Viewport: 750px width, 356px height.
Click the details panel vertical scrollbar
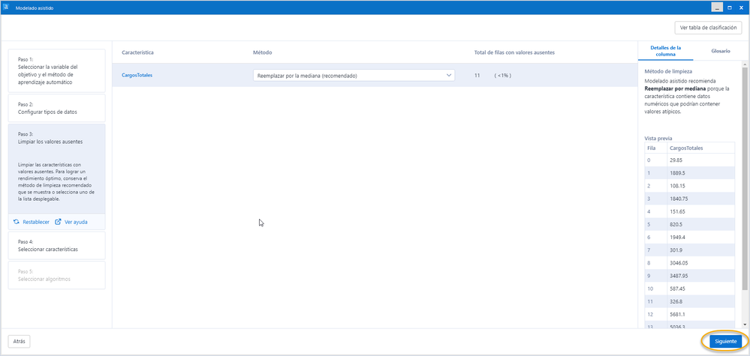(x=745, y=177)
